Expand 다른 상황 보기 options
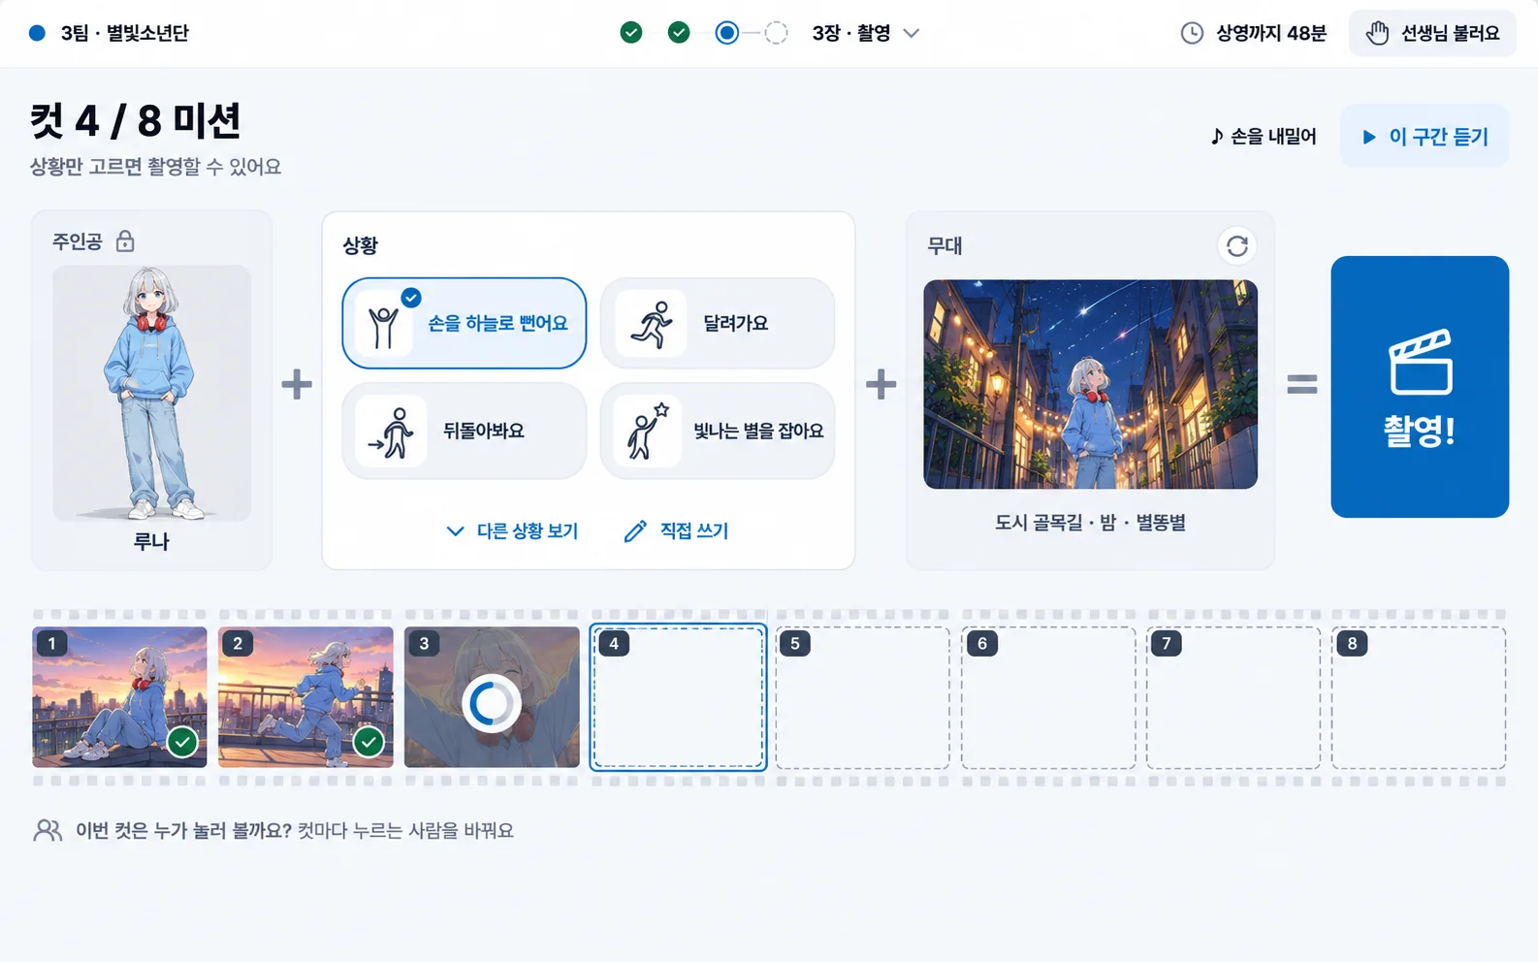This screenshot has height=962, width=1538. point(512,531)
